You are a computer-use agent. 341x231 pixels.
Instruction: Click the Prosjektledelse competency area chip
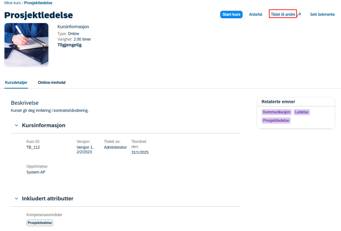click(40, 223)
